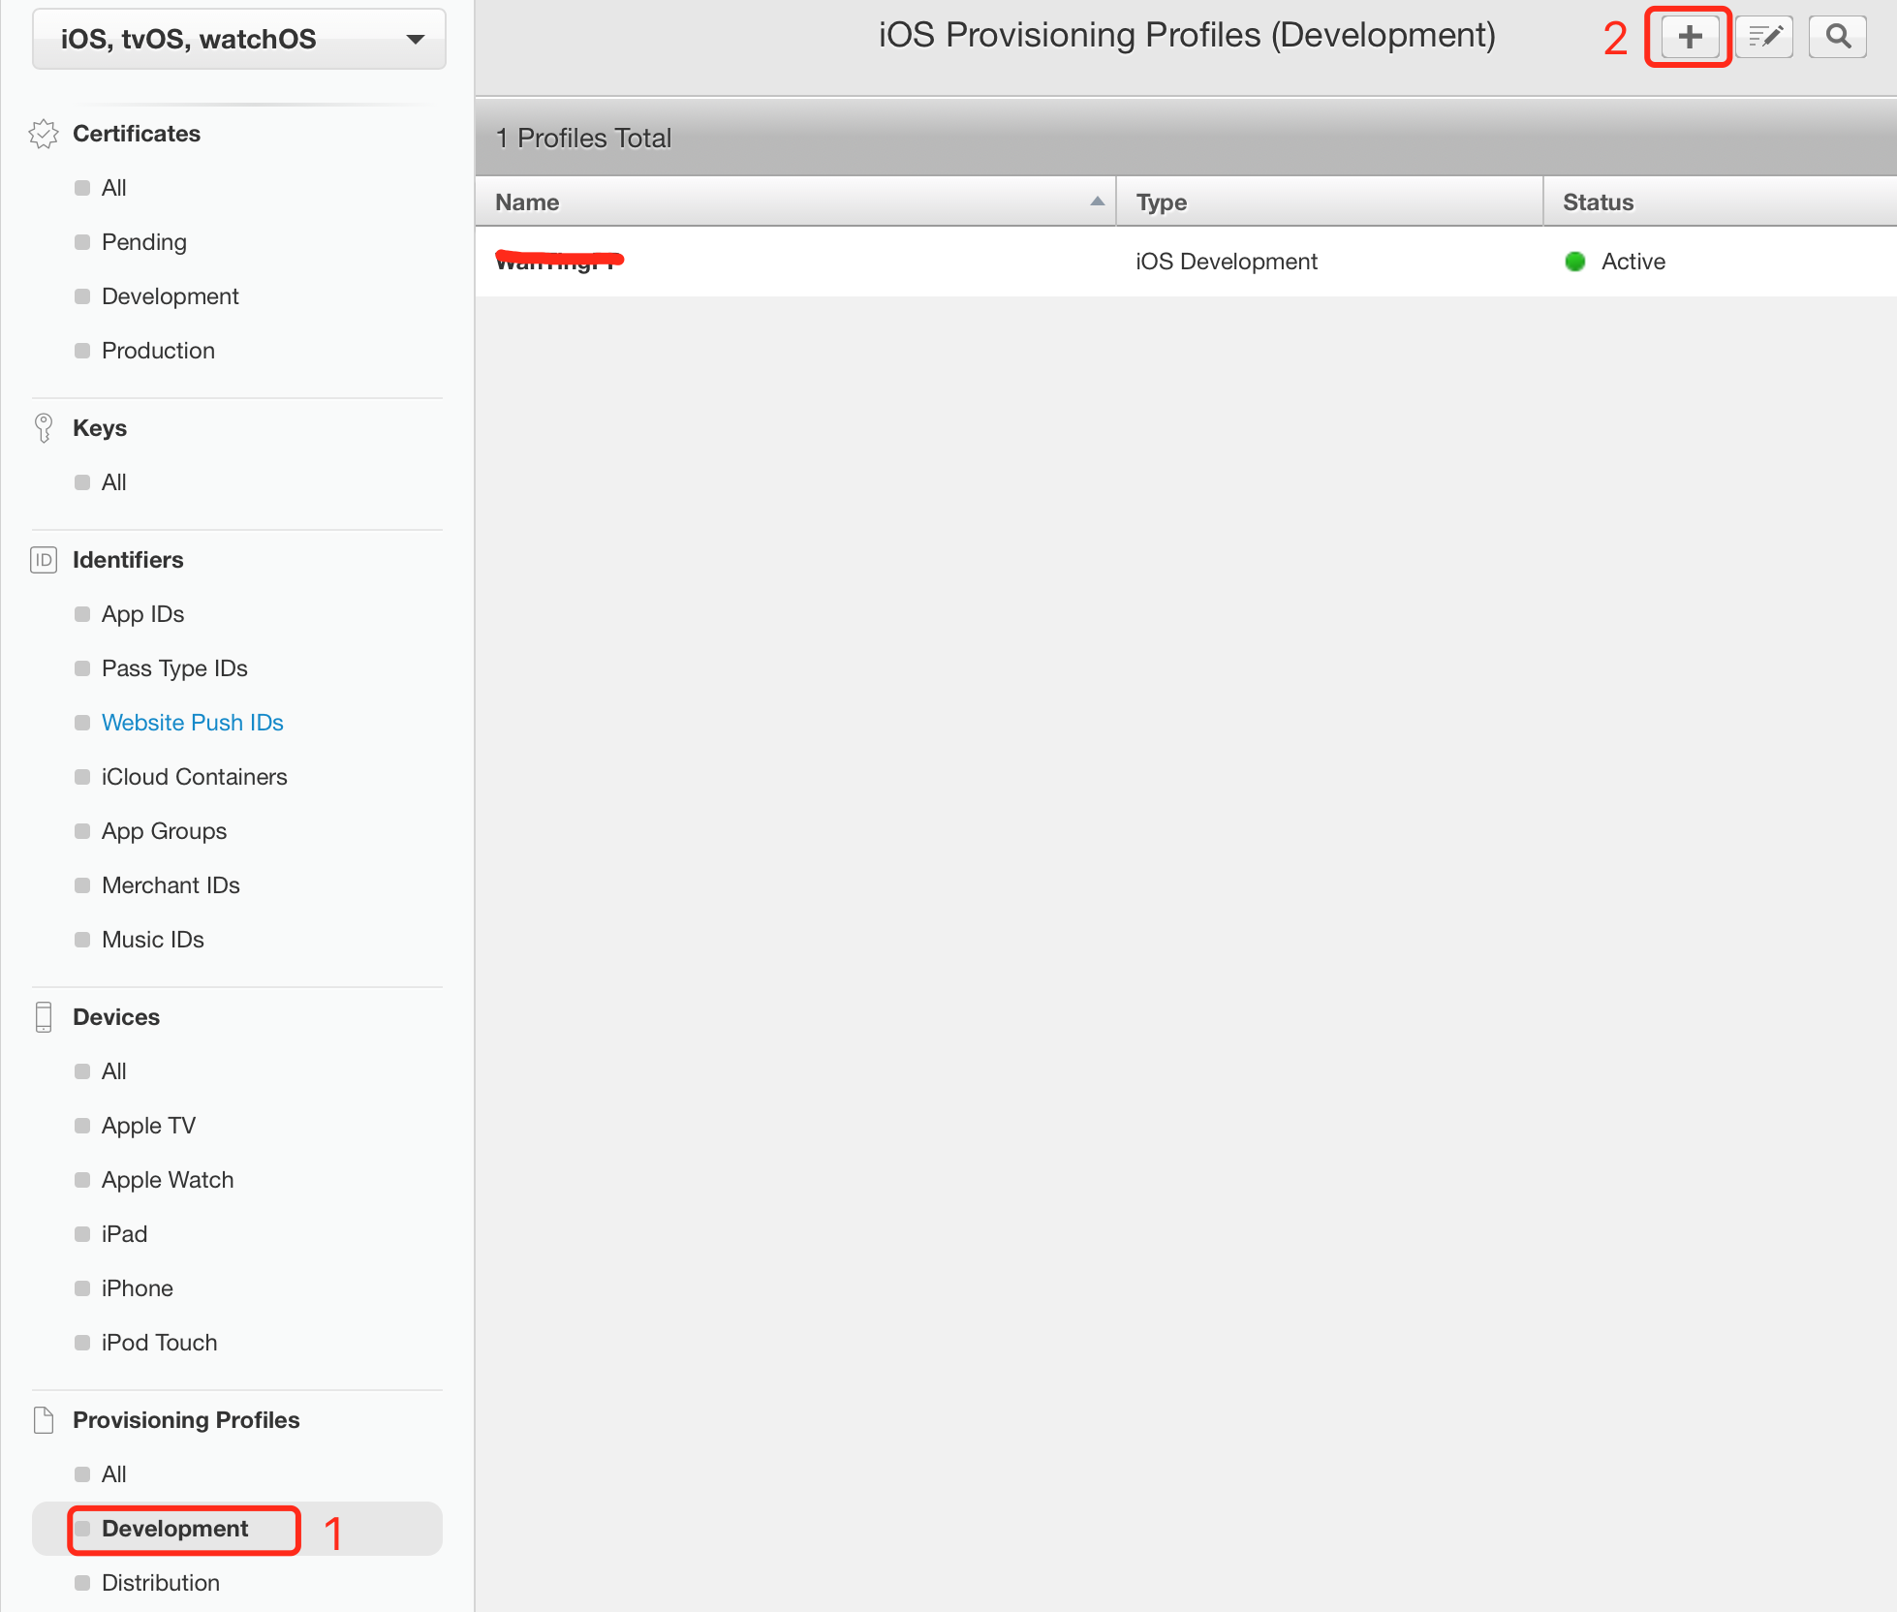The height and width of the screenshot is (1612, 1897).
Task: Open the iPhone devices list
Action: (137, 1288)
